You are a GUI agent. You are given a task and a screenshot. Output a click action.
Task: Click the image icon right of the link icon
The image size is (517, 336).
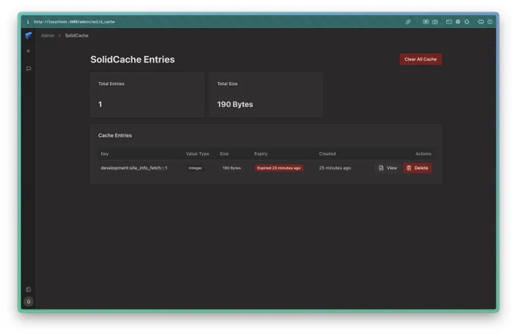[426, 22]
